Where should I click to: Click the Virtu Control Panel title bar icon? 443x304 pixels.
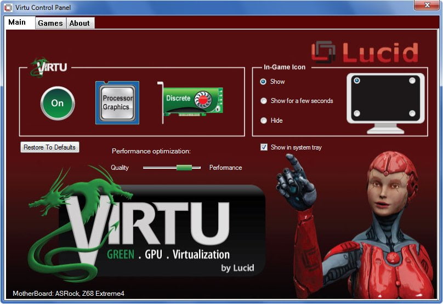[8, 8]
